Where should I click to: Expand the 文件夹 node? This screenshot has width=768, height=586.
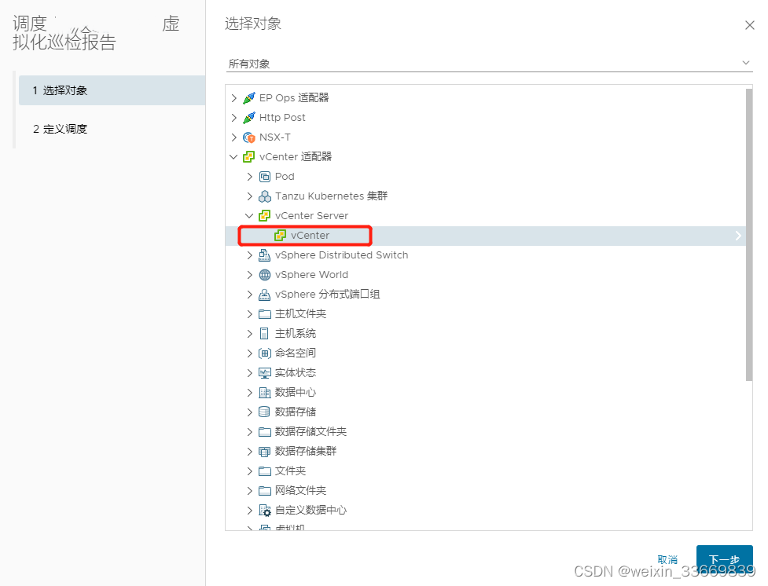click(250, 471)
